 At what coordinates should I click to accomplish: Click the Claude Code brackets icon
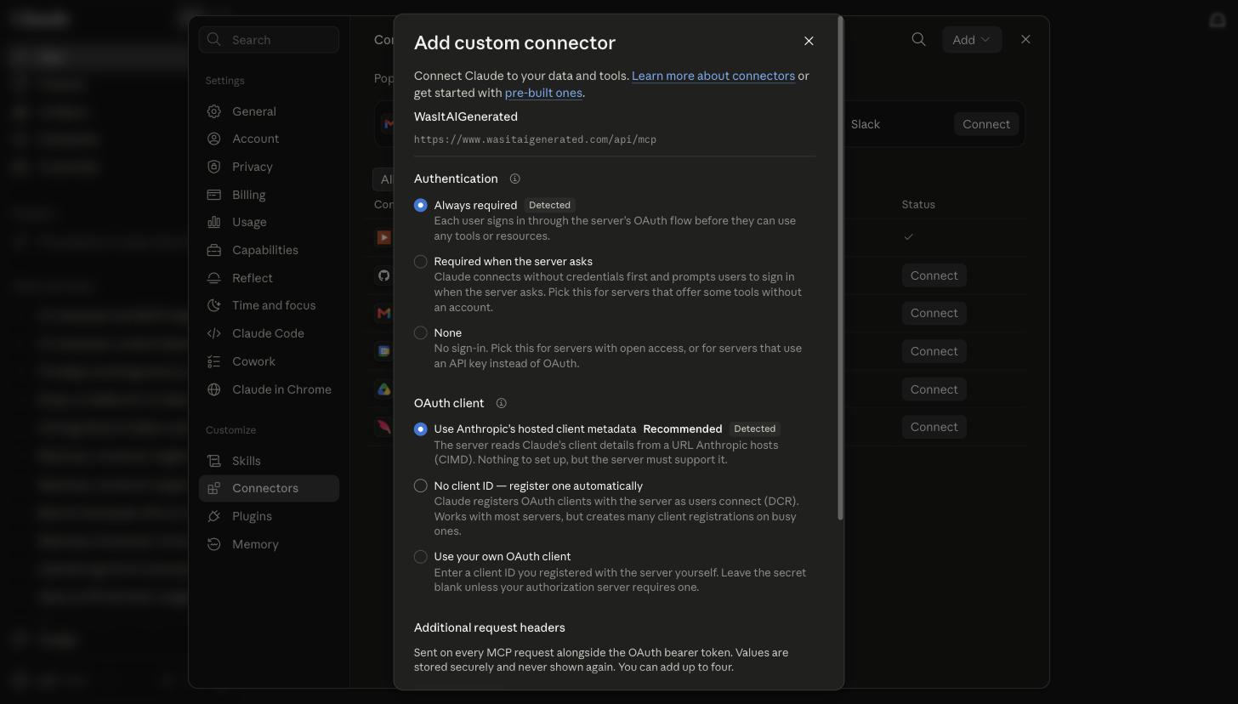tap(214, 333)
